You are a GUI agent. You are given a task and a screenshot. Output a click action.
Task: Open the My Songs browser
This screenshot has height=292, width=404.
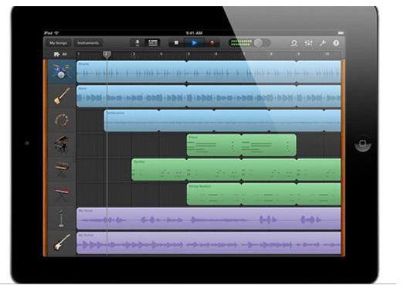(x=58, y=43)
